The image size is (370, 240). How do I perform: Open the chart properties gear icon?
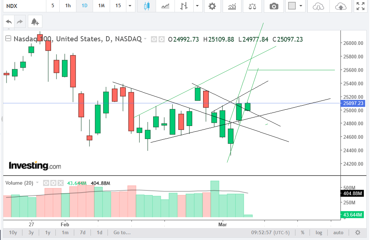click(212, 6)
